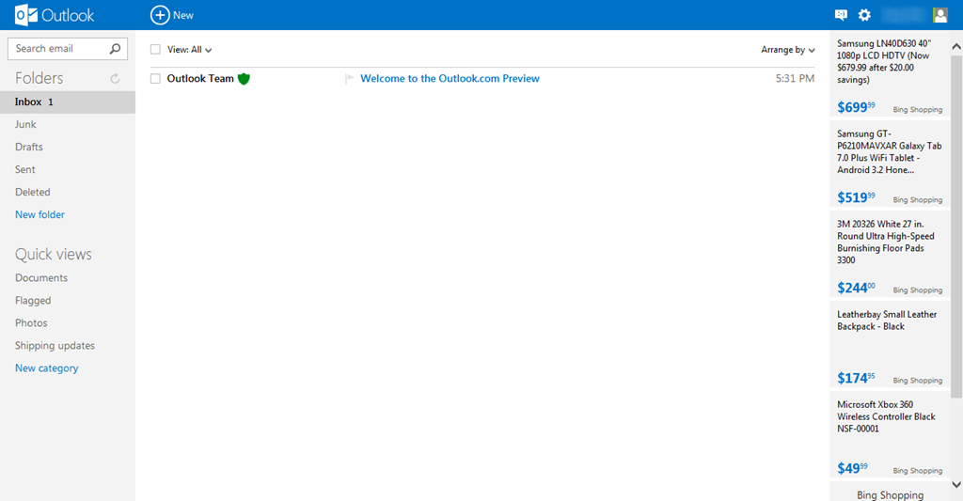Focus the Search email field

click(58, 49)
